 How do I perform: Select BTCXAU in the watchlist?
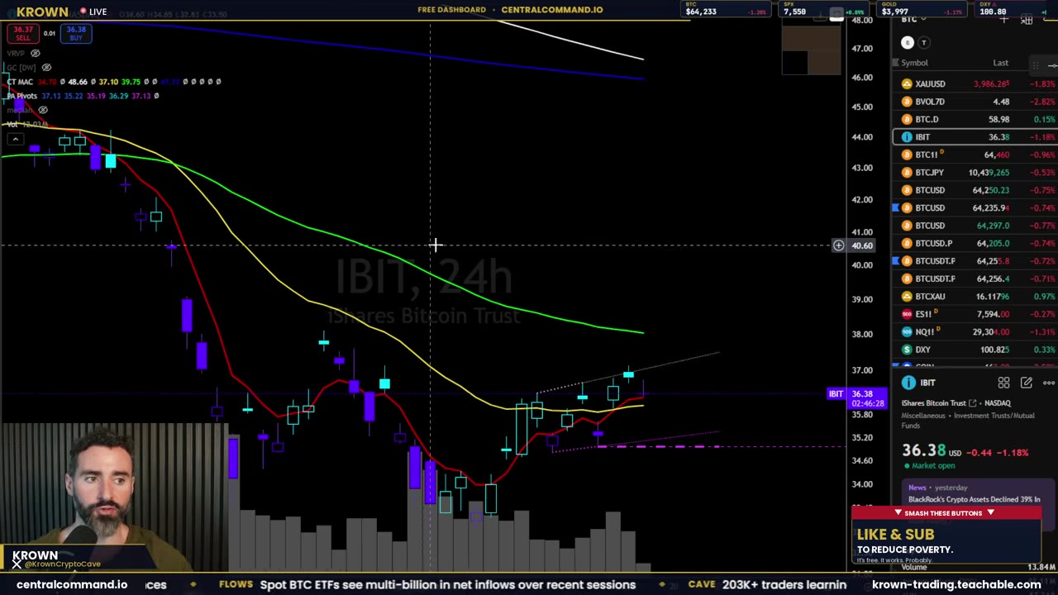pyautogui.click(x=975, y=297)
